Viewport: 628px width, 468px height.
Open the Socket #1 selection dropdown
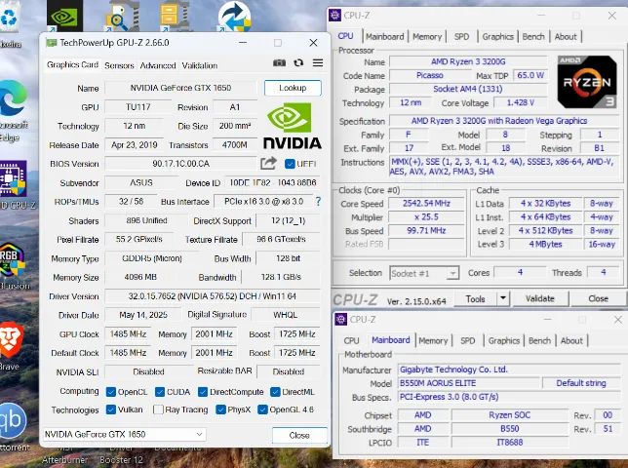pos(452,273)
